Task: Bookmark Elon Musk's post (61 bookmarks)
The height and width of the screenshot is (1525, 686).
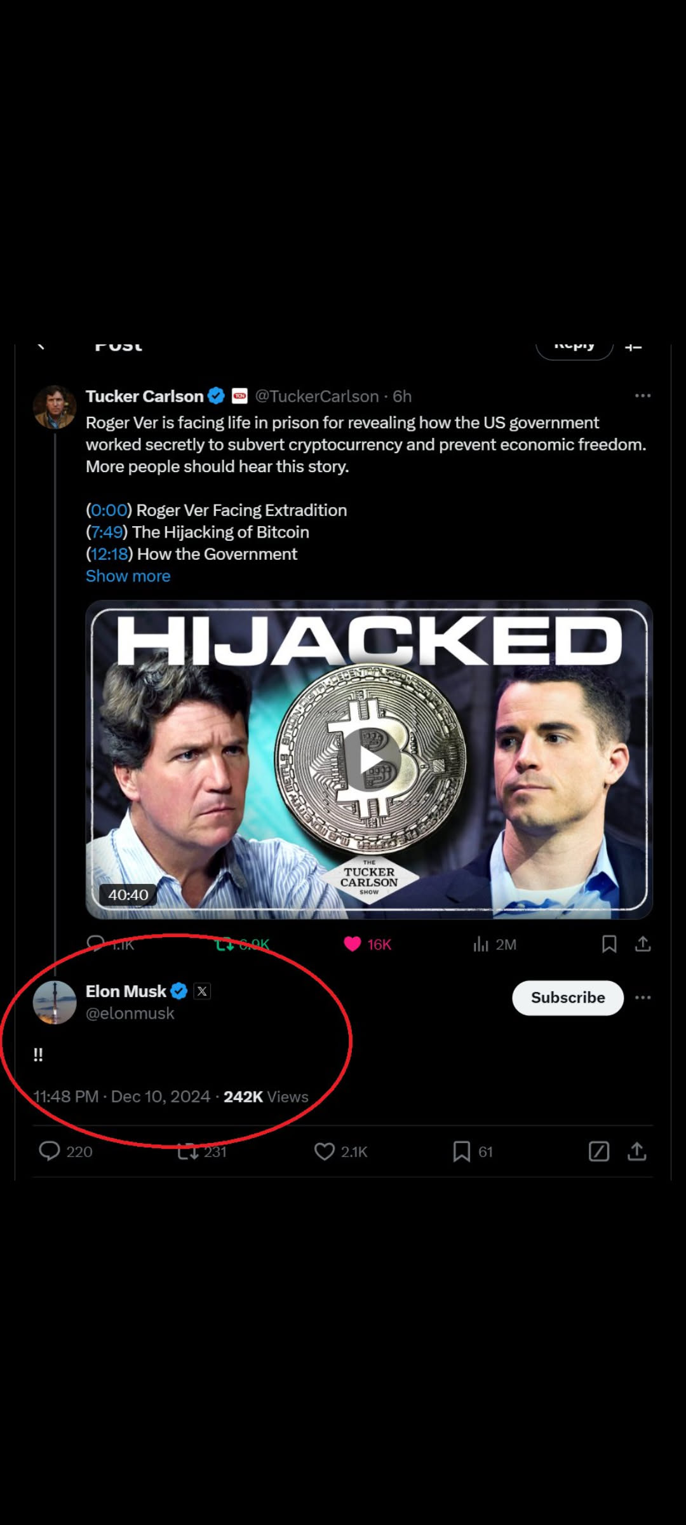Action: [462, 1151]
